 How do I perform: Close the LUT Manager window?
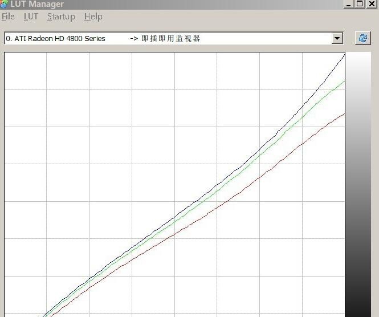coord(372,4)
